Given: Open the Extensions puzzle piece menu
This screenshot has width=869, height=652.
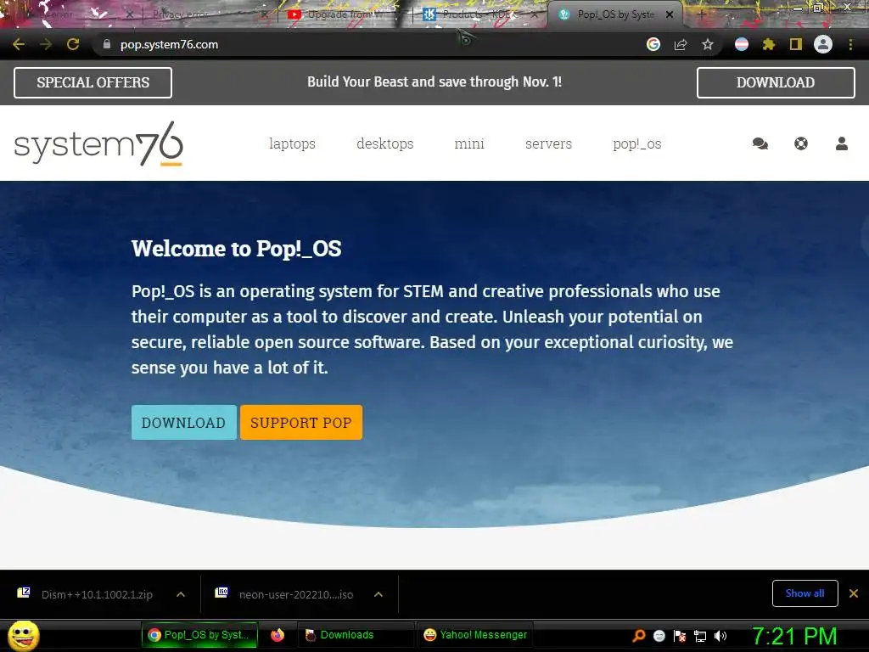Looking at the screenshot, I should point(769,44).
